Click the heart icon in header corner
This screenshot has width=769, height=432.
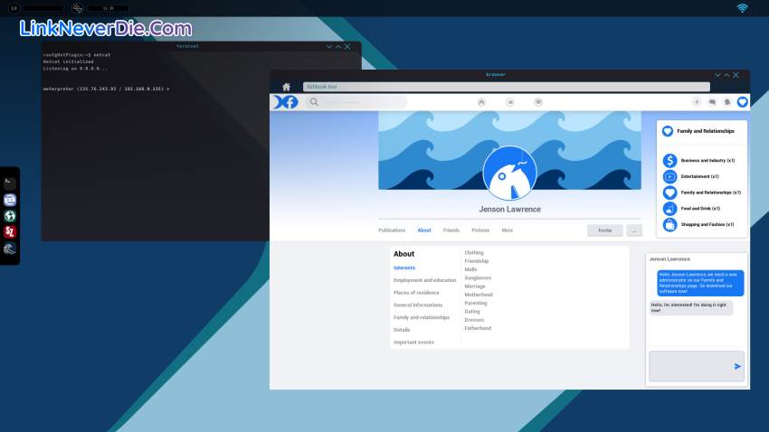(x=743, y=102)
